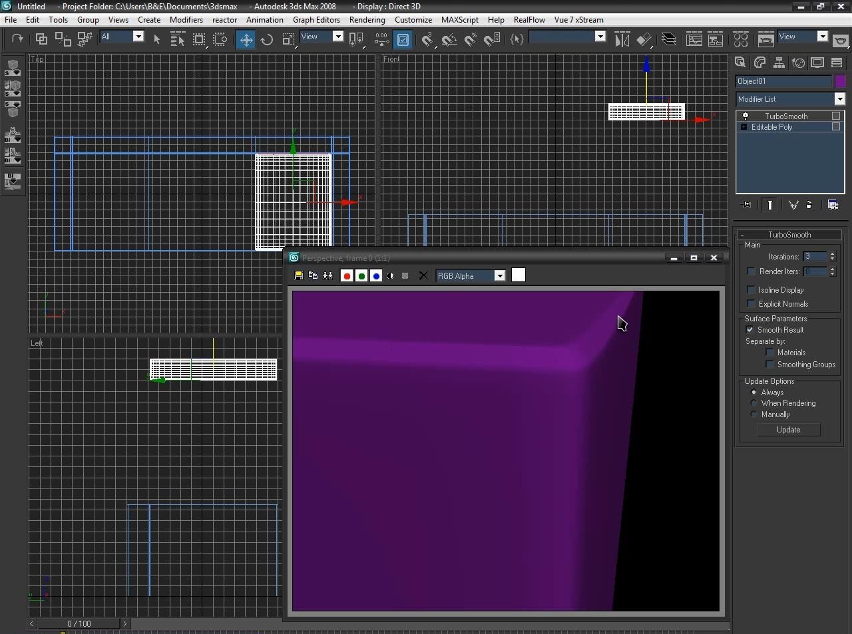
Task: Uncheck the Smooth Result checkbox
Action: click(x=751, y=330)
